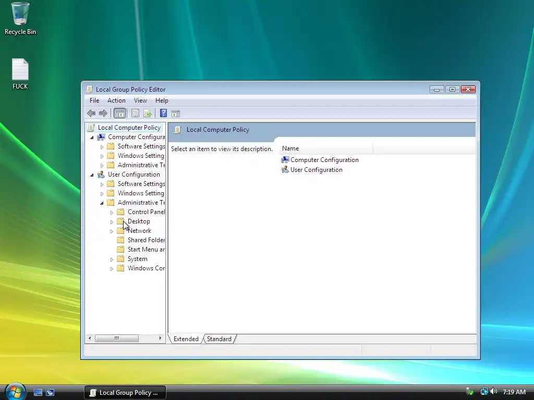This screenshot has height=400, width=534.
Task: Switch to the Extended tab
Action: [186, 339]
